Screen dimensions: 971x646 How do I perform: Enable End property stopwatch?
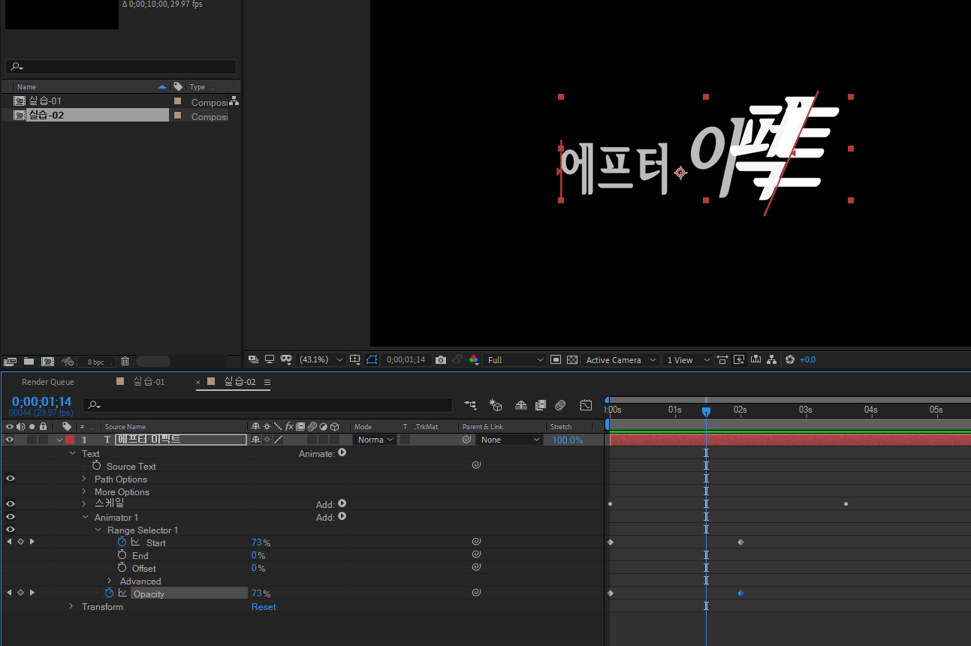(x=122, y=554)
